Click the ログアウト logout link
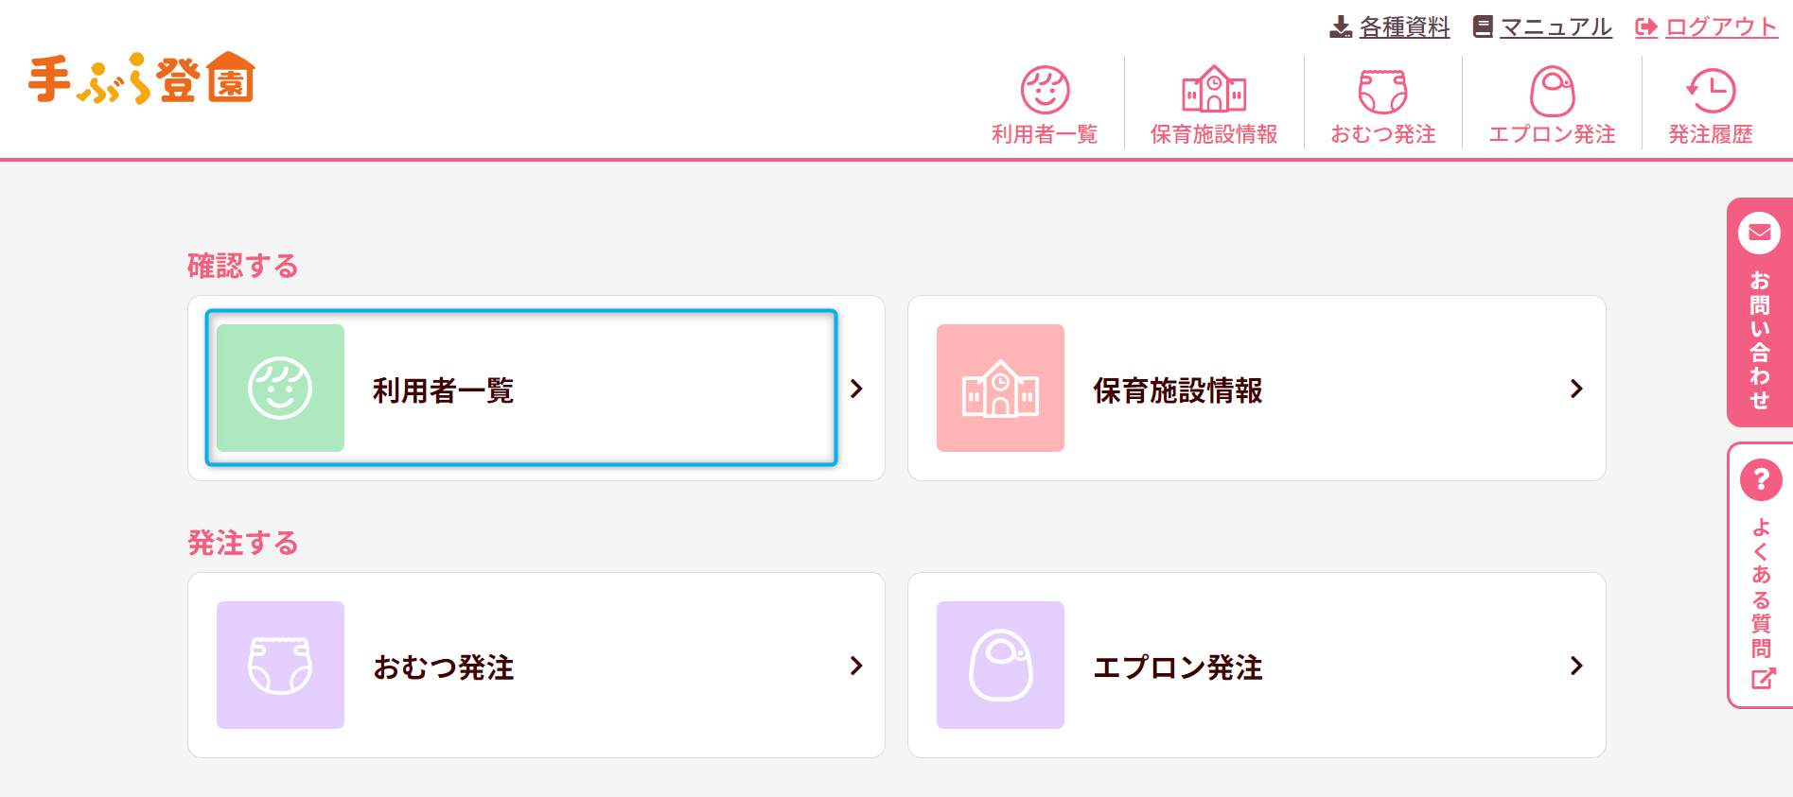This screenshot has height=797, width=1793. point(1720,27)
